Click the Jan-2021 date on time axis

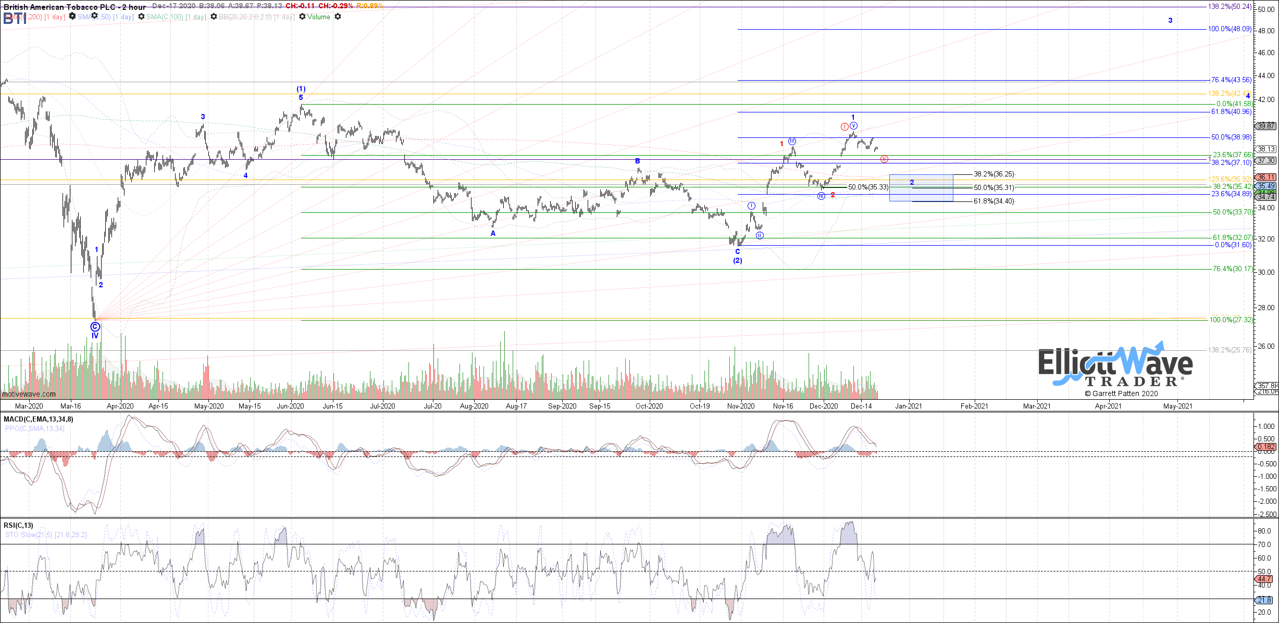[x=909, y=406]
